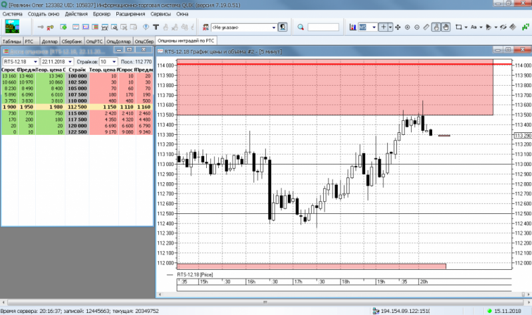The image size is (532, 315).
Task: Open the Сервисы menu
Action: (160, 14)
